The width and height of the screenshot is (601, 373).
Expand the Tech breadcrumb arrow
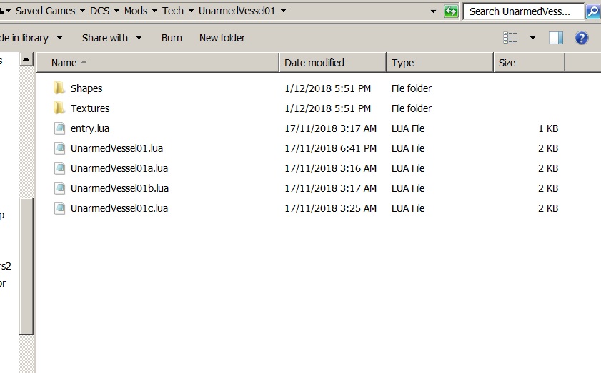[x=191, y=11]
